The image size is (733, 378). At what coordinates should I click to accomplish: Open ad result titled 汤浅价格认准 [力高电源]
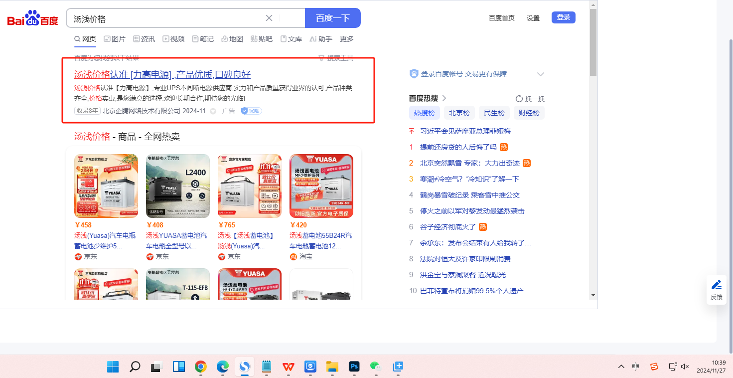coord(162,75)
